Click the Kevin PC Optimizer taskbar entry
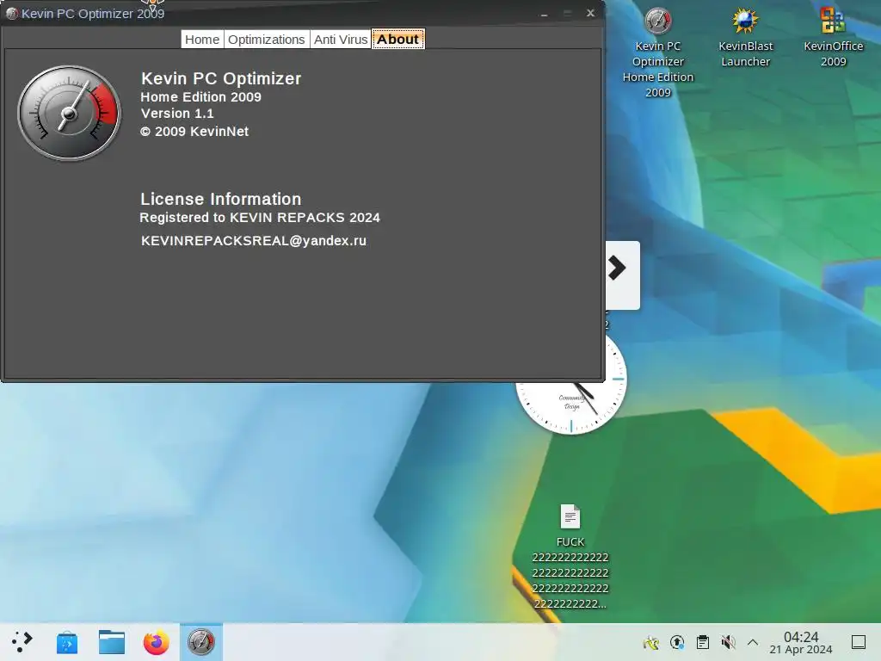 [201, 642]
